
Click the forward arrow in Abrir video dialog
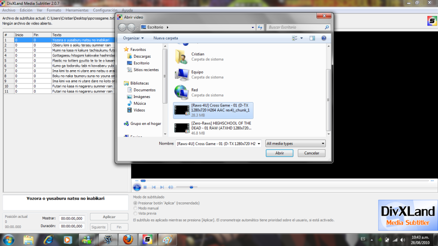click(x=131, y=27)
